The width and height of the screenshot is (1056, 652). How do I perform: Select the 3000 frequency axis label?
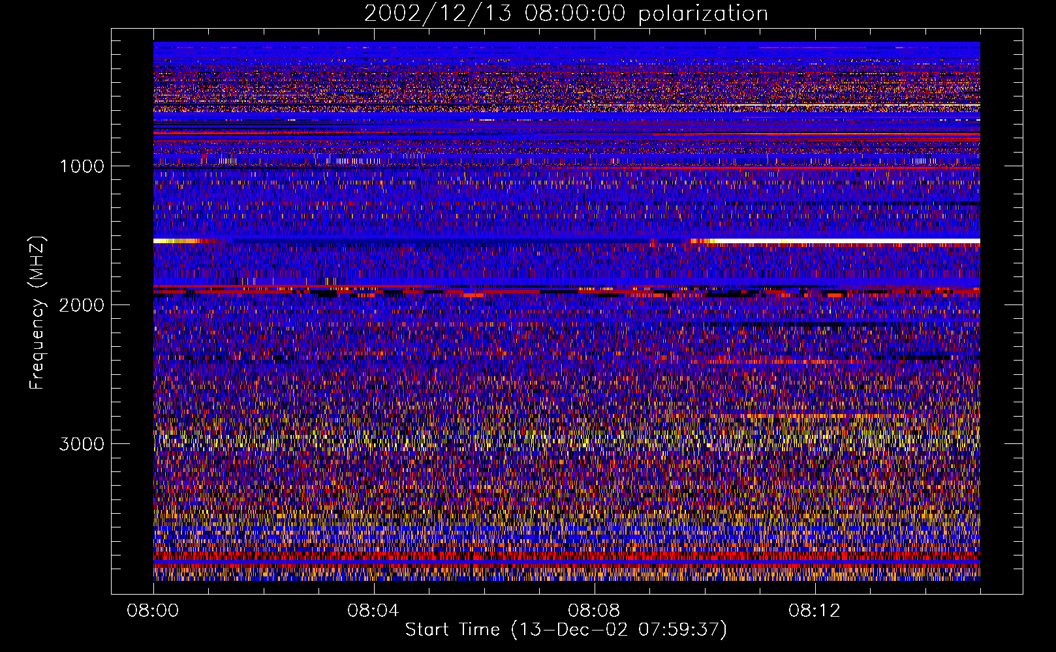[x=82, y=444]
